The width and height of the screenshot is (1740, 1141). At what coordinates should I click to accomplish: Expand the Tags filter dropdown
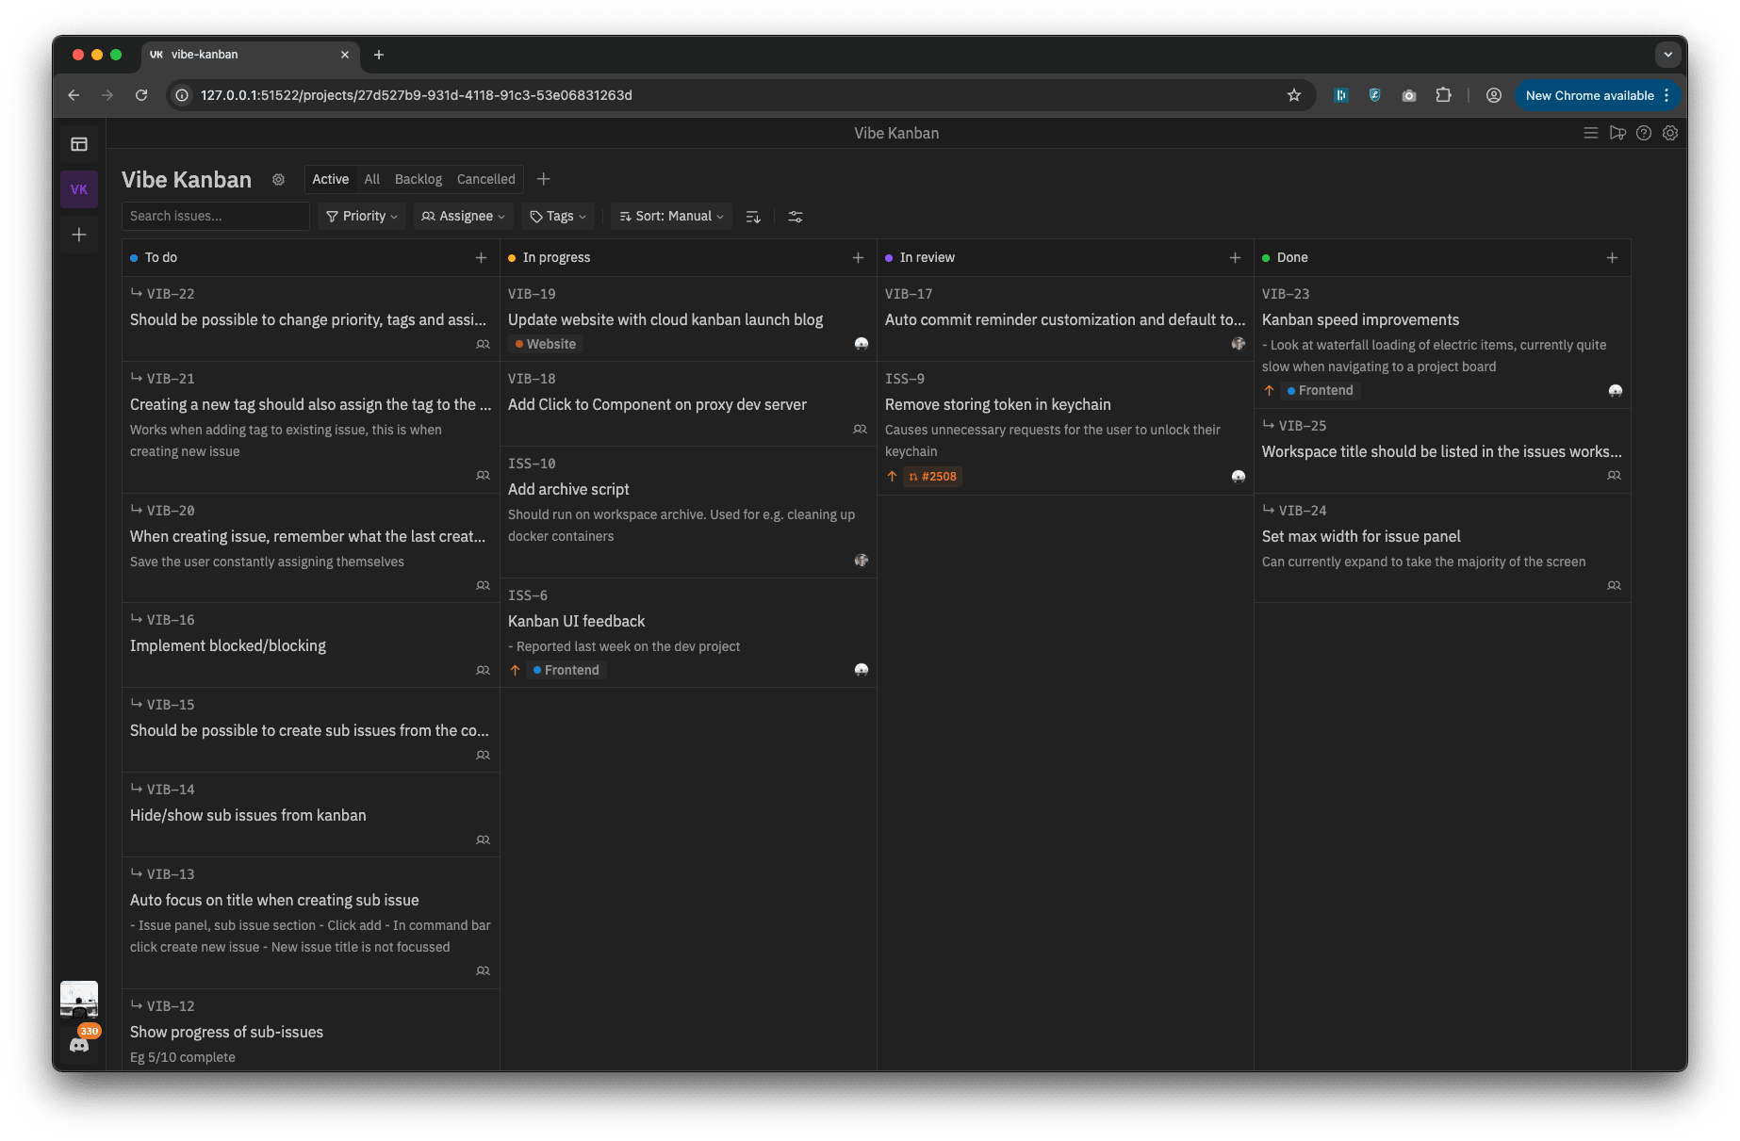(558, 217)
